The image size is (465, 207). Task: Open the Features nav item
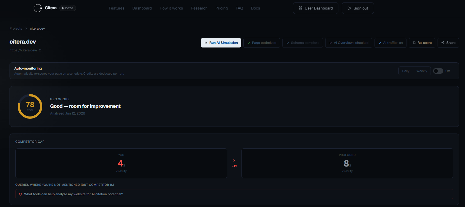click(x=117, y=8)
